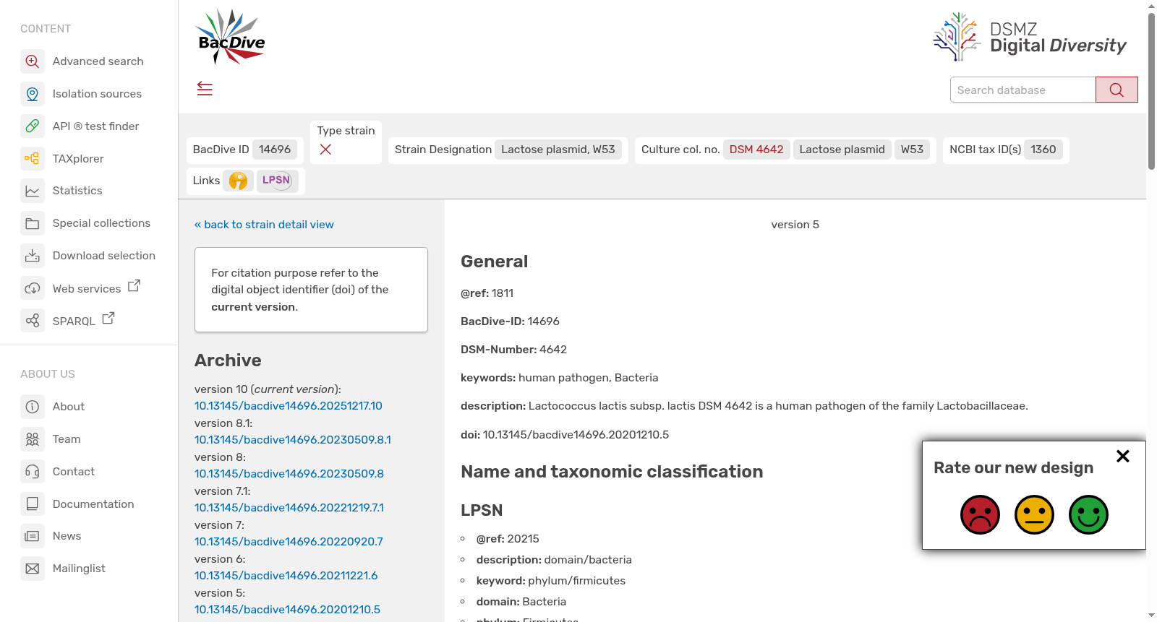Viewport: 1157px width, 622px height.
Task: Click the page vertical scrollbar
Action: click(x=1151, y=90)
